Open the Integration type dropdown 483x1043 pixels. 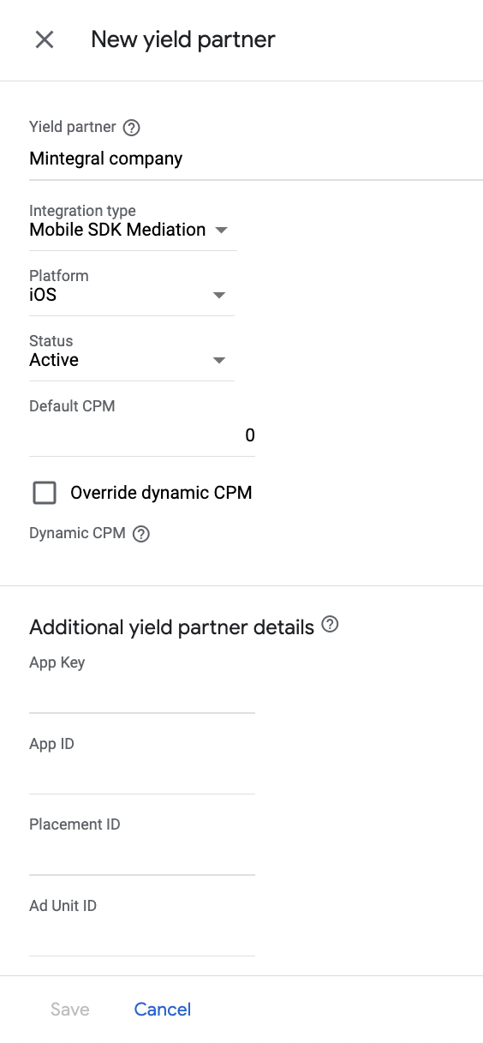click(133, 230)
